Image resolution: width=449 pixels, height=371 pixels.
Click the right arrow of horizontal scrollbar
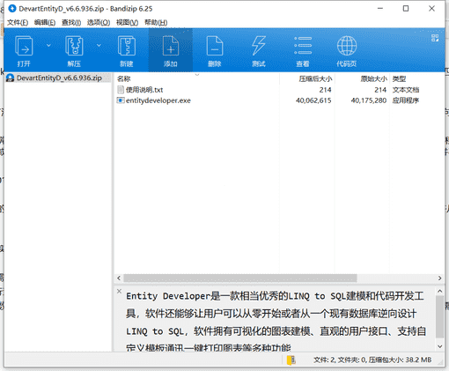point(439,278)
